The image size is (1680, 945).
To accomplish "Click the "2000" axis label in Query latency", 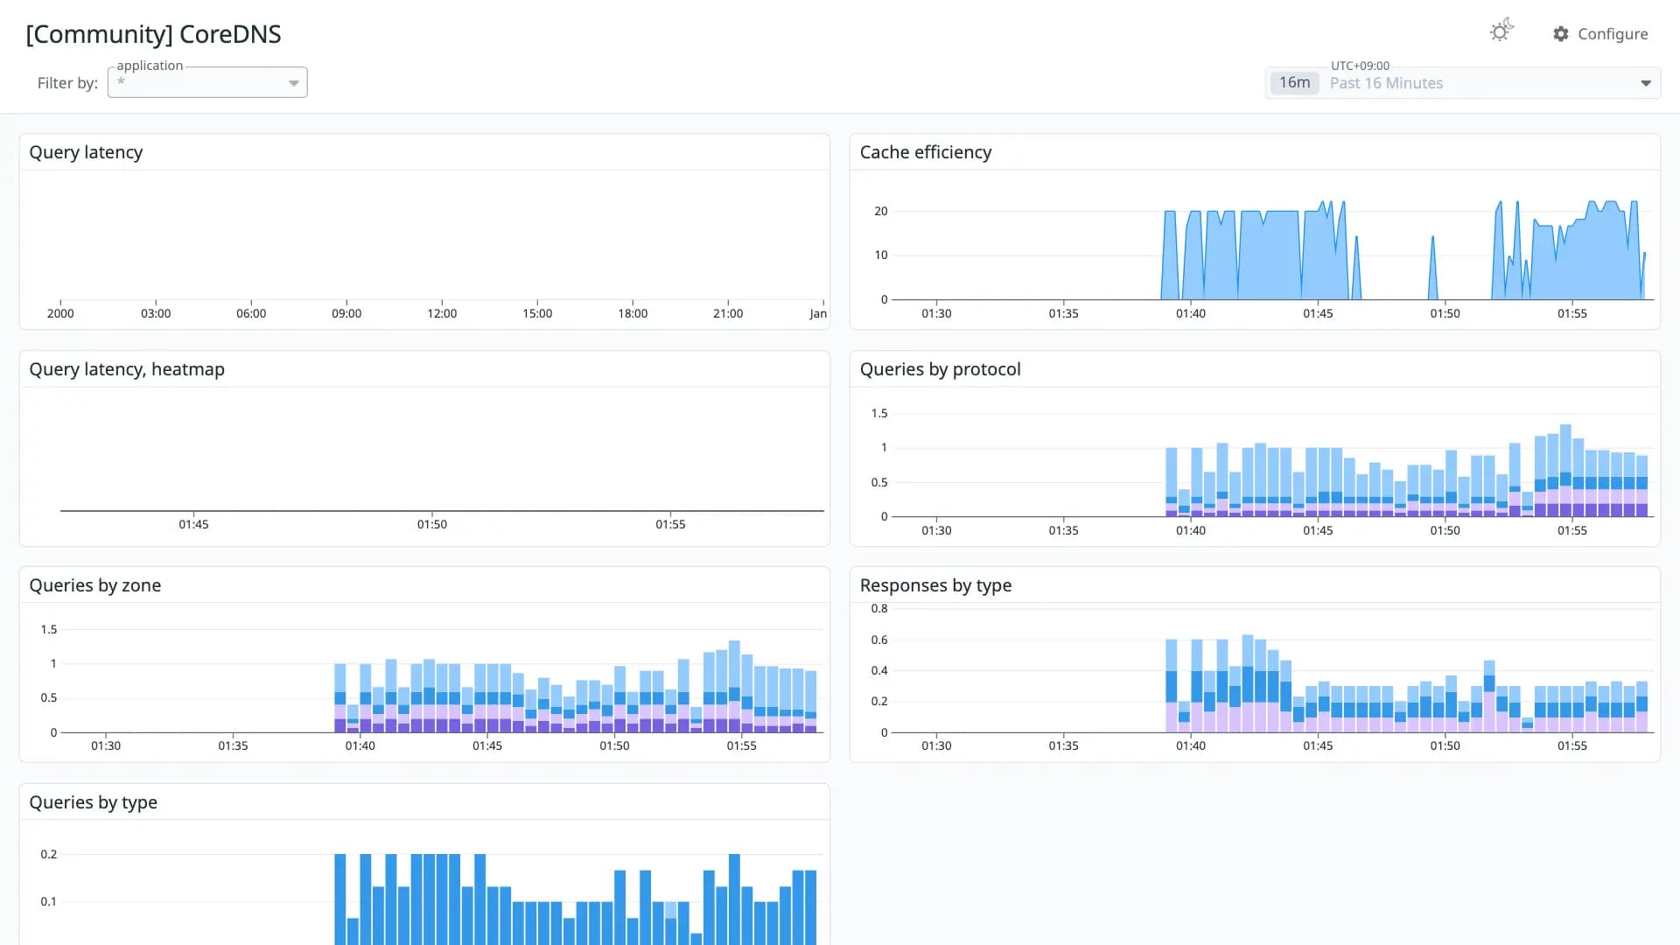I will 60,313.
